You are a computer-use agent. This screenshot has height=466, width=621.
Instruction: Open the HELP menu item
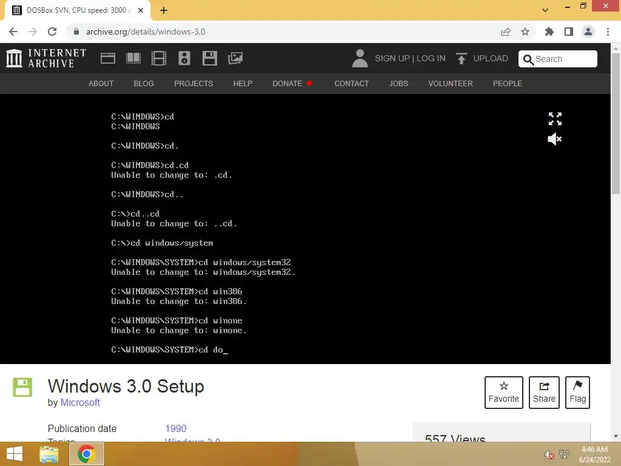(243, 84)
